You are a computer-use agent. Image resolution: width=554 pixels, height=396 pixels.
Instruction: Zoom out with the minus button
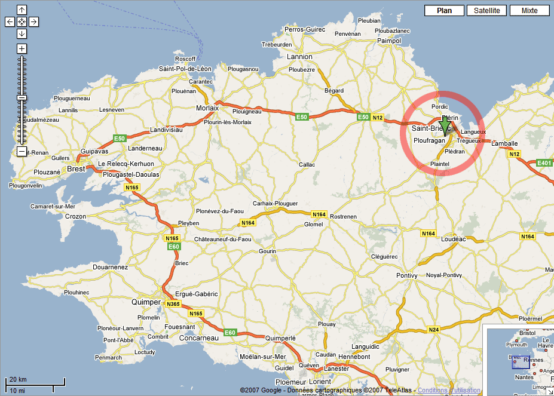[22, 152]
